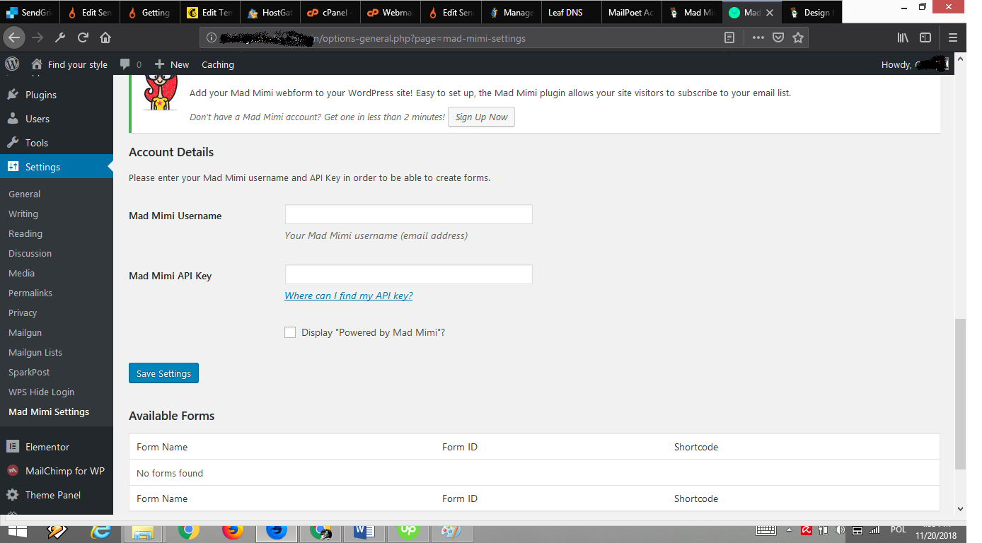This screenshot has height=543, width=982.
Task: Open the Caching admin bar menu
Action: click(x=218, y=64)
